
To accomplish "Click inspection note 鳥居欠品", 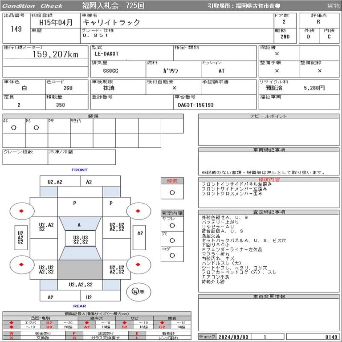I will click(x=211, y=236).
